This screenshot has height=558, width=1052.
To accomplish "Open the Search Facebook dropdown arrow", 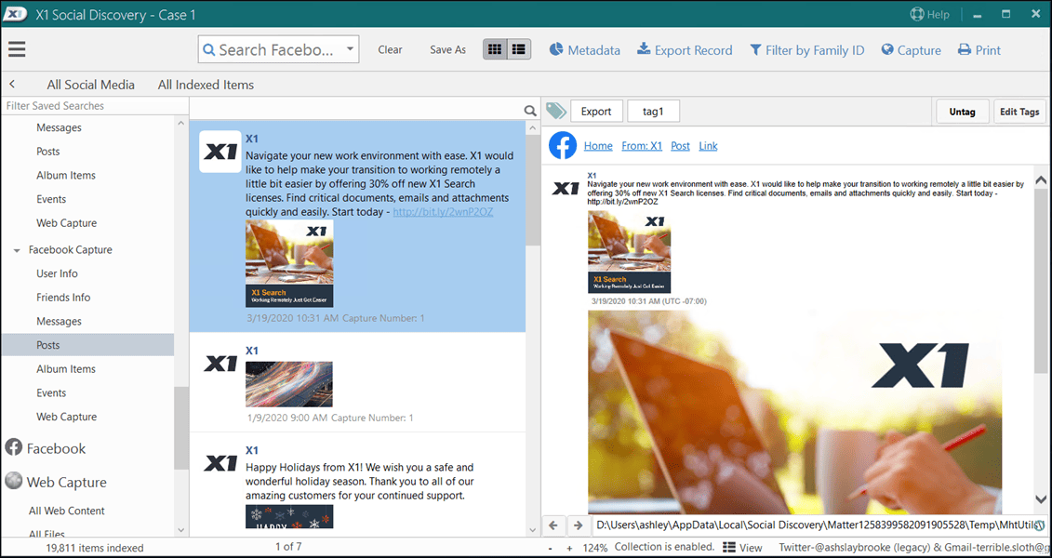I will point(350,49).
